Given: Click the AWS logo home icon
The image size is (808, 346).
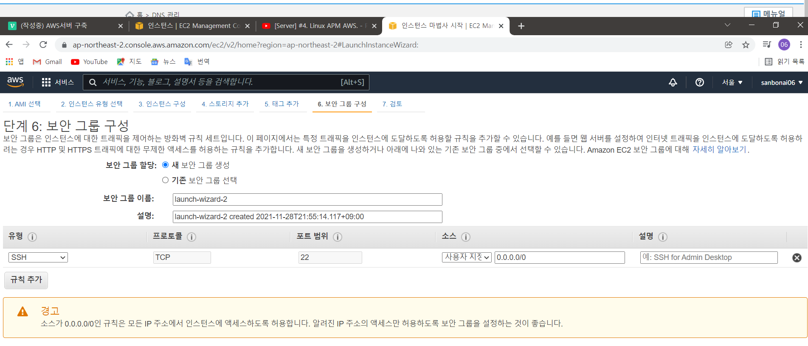Looking at the screenshot, I should [15, 82].
